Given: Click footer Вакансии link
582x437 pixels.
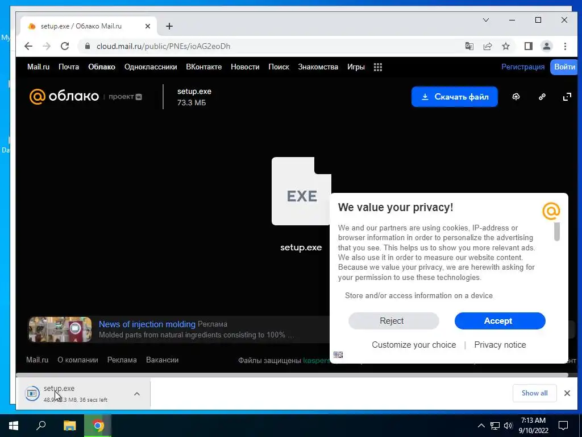Looking at the screenshot, I should coord(162,360).
